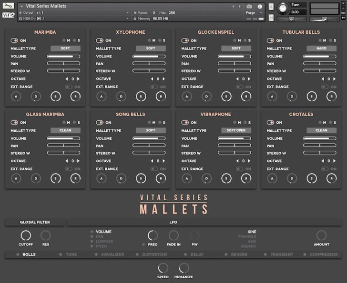Toggle the Vibraphone ON switch
Image resolution: width=347 pixels, height=283 pixels.
click(x=185, y=123)
